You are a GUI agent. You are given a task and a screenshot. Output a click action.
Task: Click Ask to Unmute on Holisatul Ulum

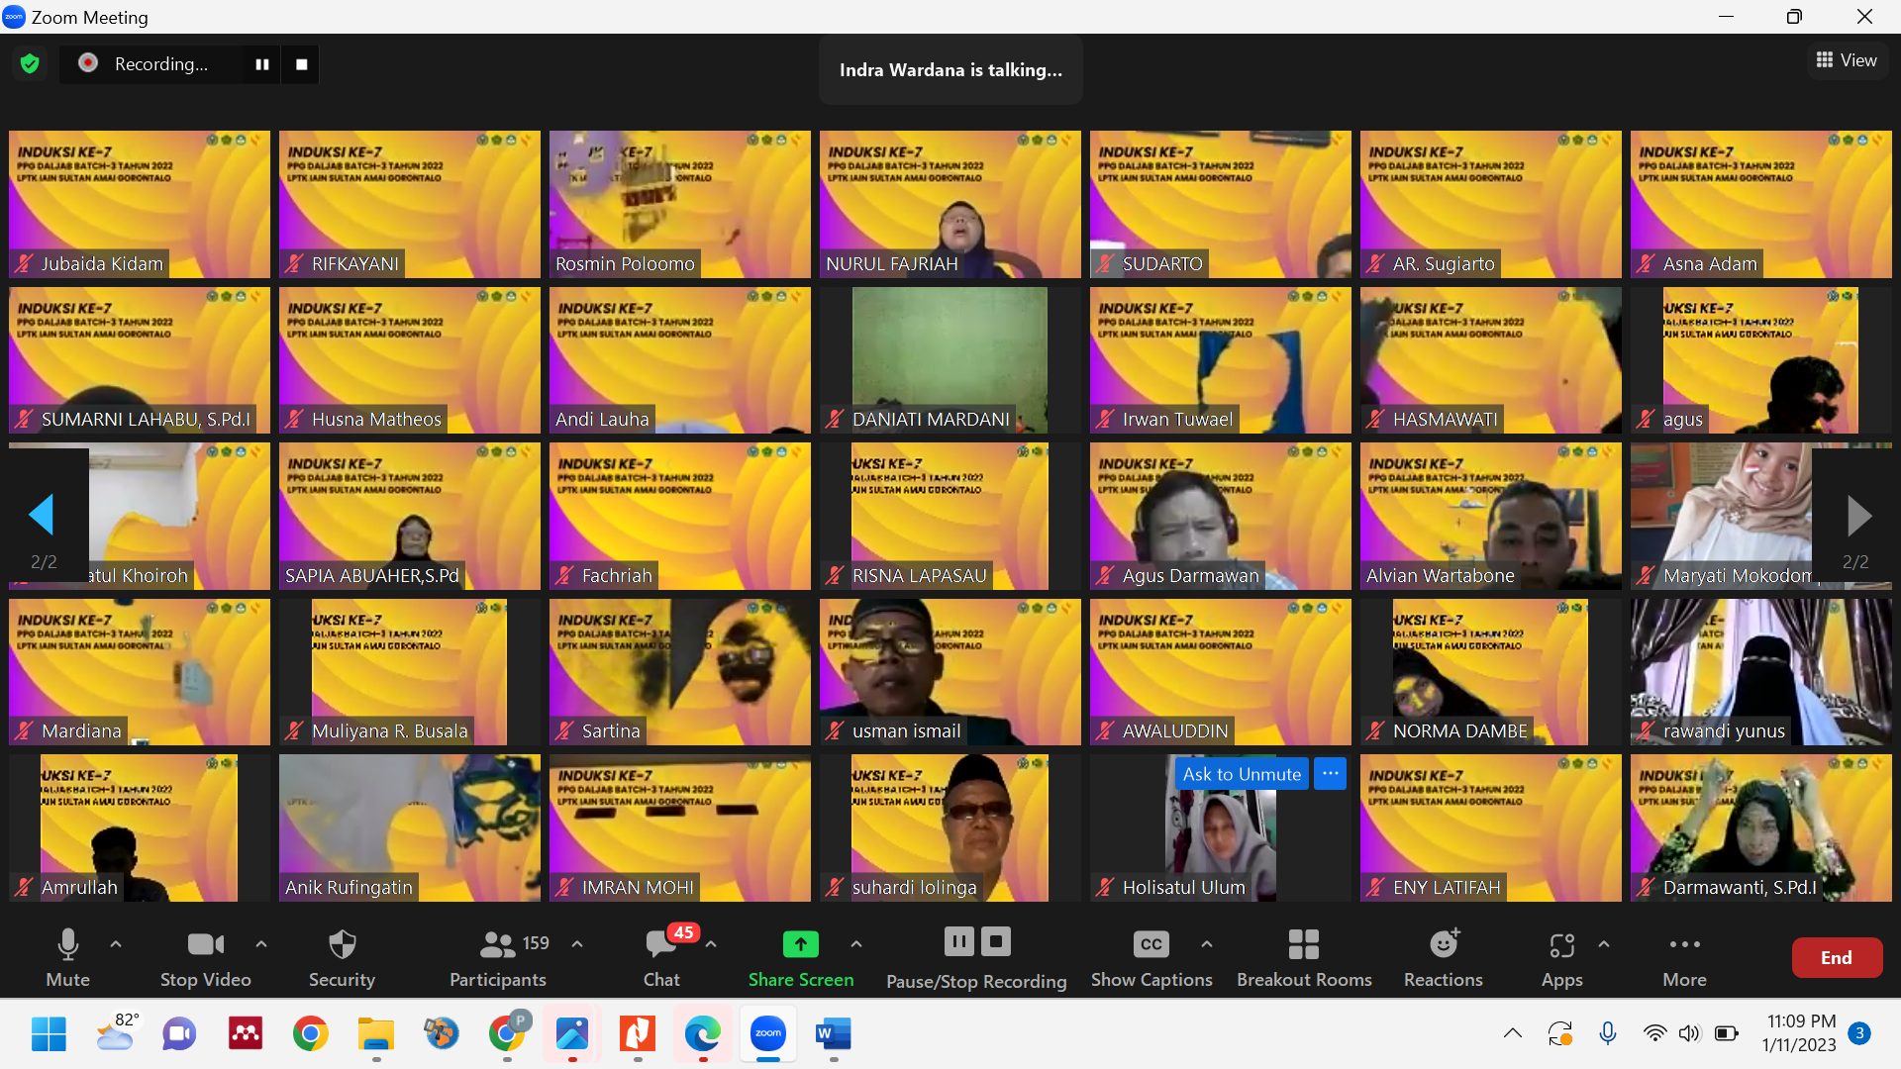(x=1242, y=774)
